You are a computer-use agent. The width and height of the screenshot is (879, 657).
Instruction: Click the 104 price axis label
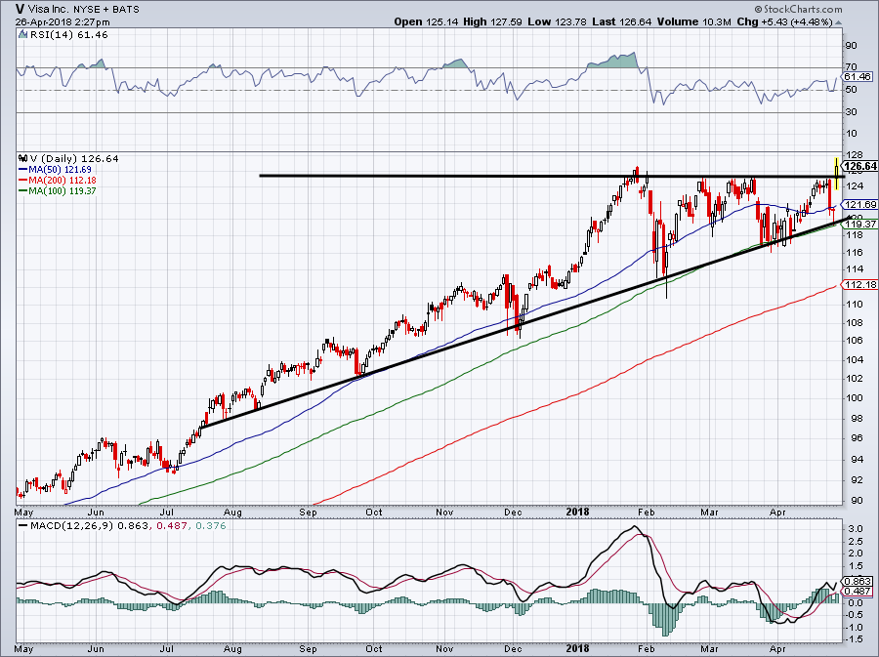(854, 359)
